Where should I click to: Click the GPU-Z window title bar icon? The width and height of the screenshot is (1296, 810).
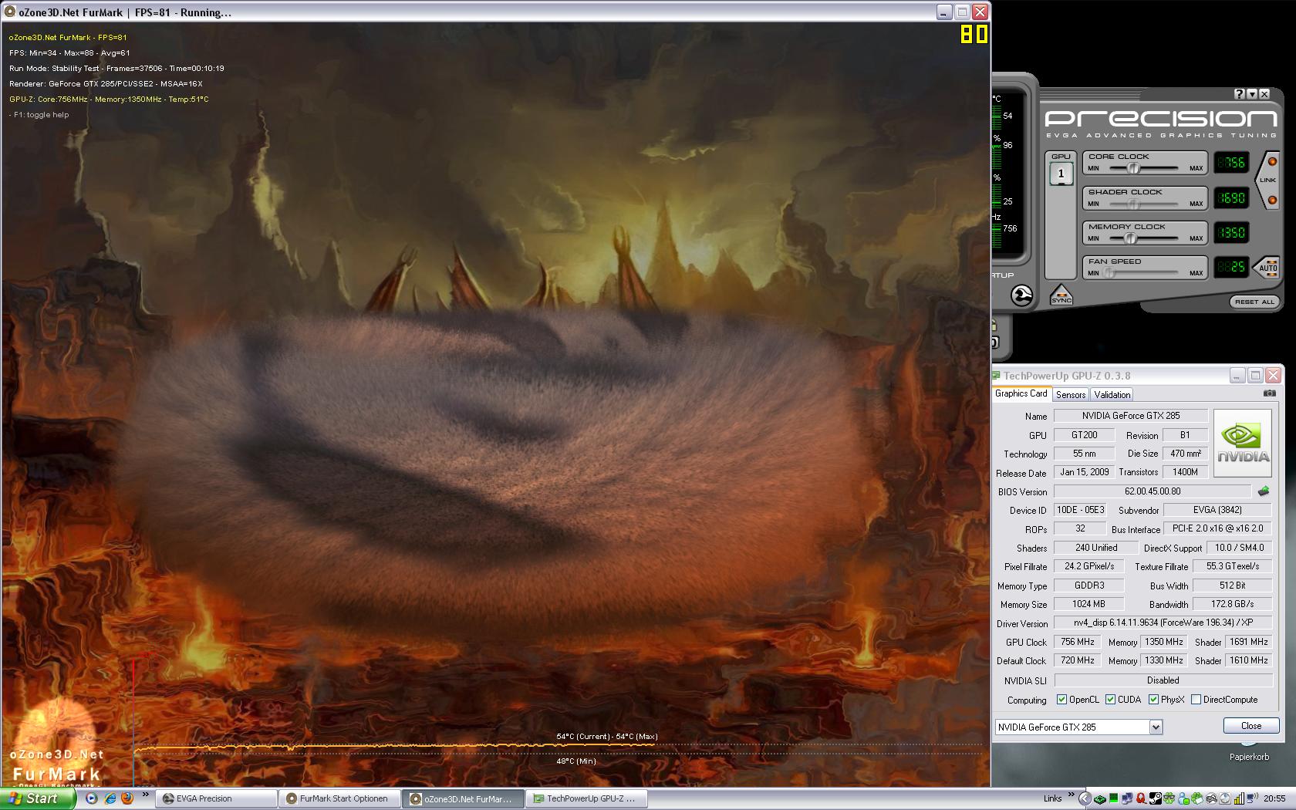click(x=996, y=376)
